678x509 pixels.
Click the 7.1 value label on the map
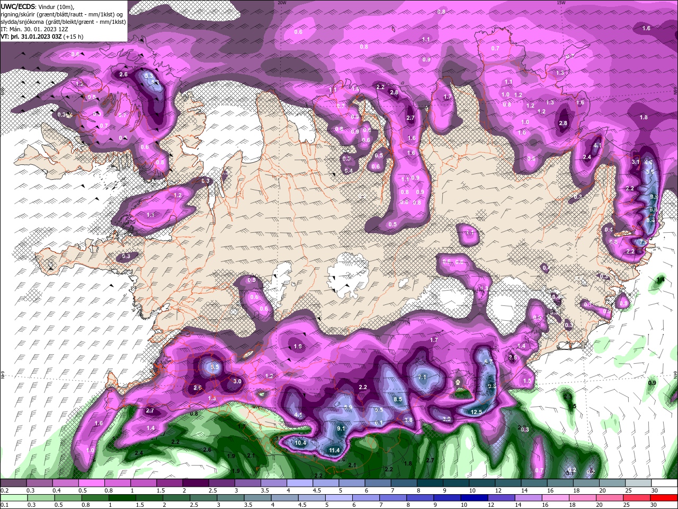(x=422, y=377)
